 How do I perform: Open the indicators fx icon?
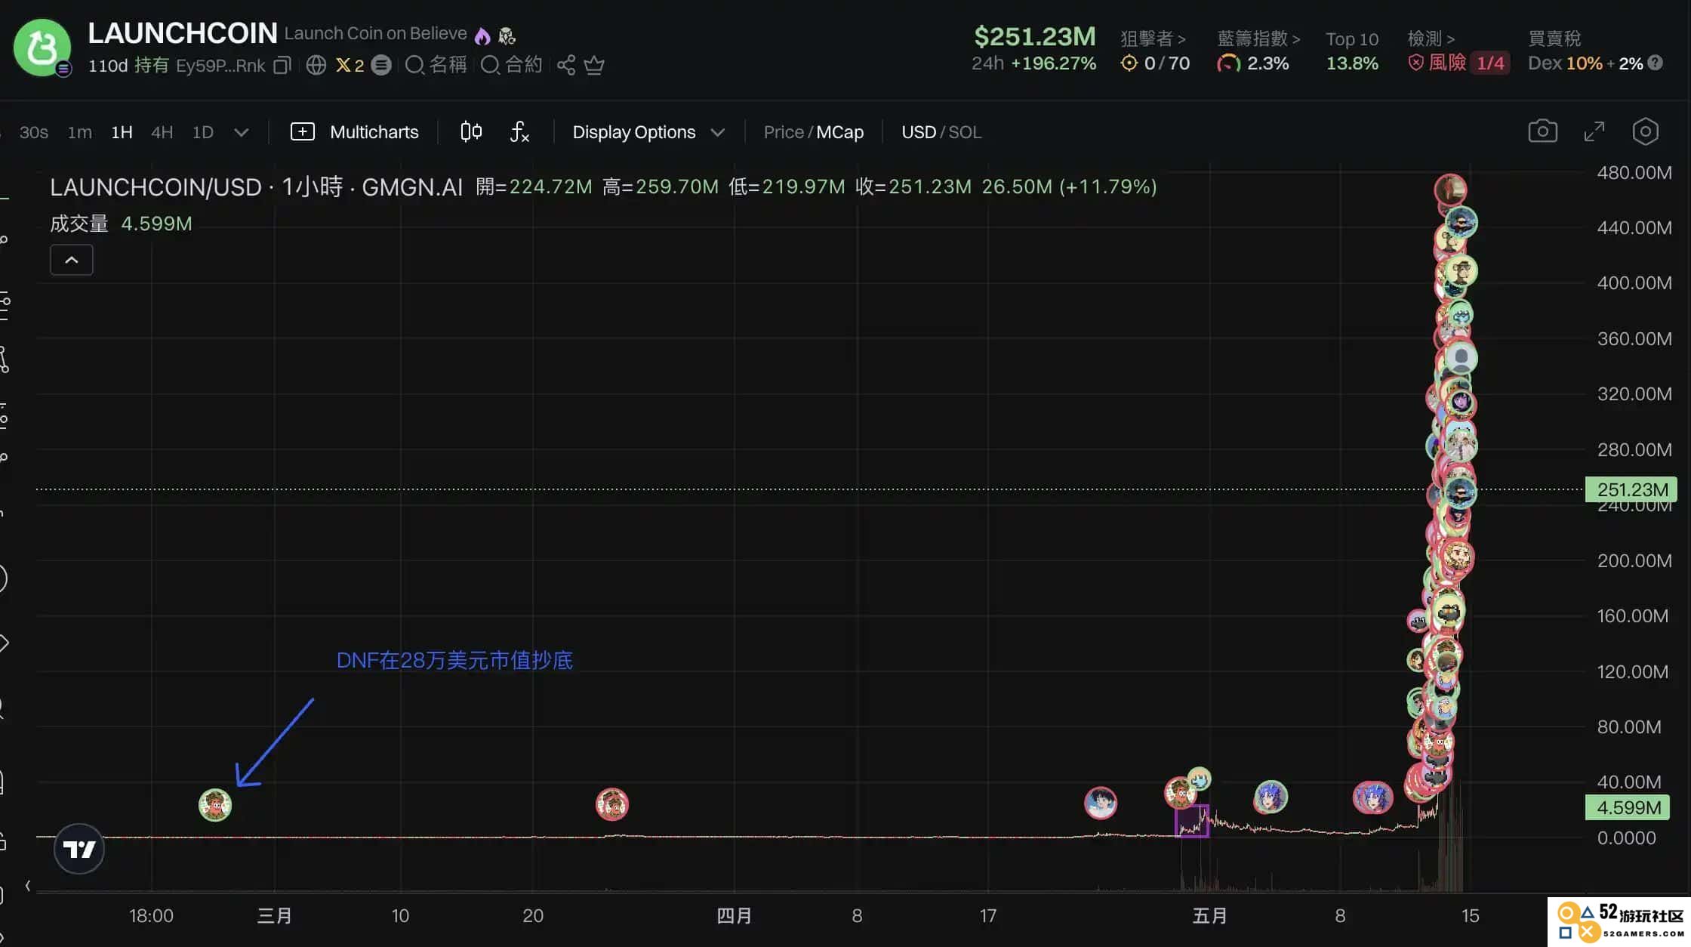[519, 132]
